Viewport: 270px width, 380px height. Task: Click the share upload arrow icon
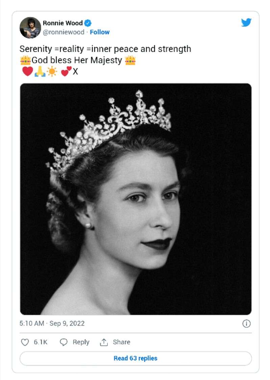(x=103, y=342)
